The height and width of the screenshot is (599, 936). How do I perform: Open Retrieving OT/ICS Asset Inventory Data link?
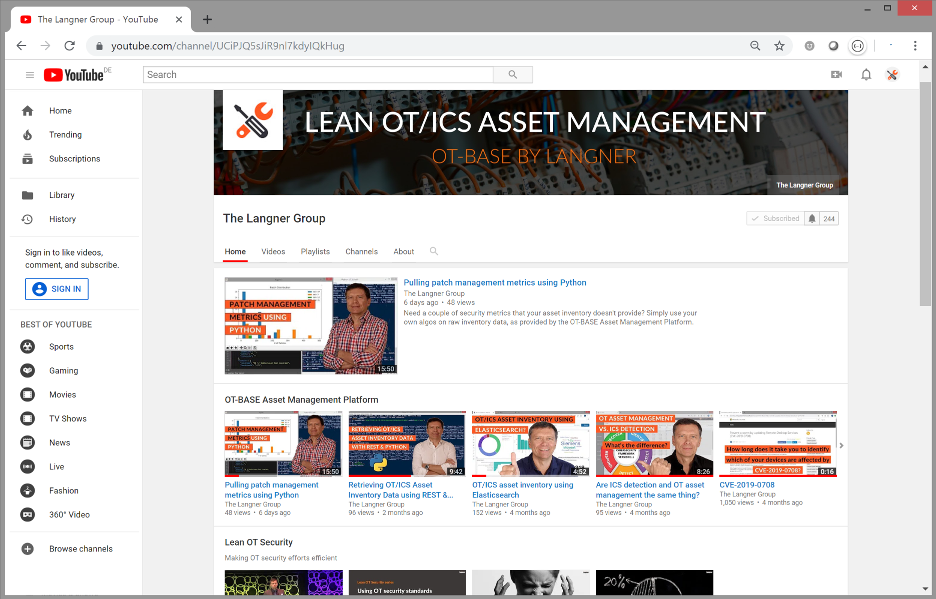tap(401, 489)
